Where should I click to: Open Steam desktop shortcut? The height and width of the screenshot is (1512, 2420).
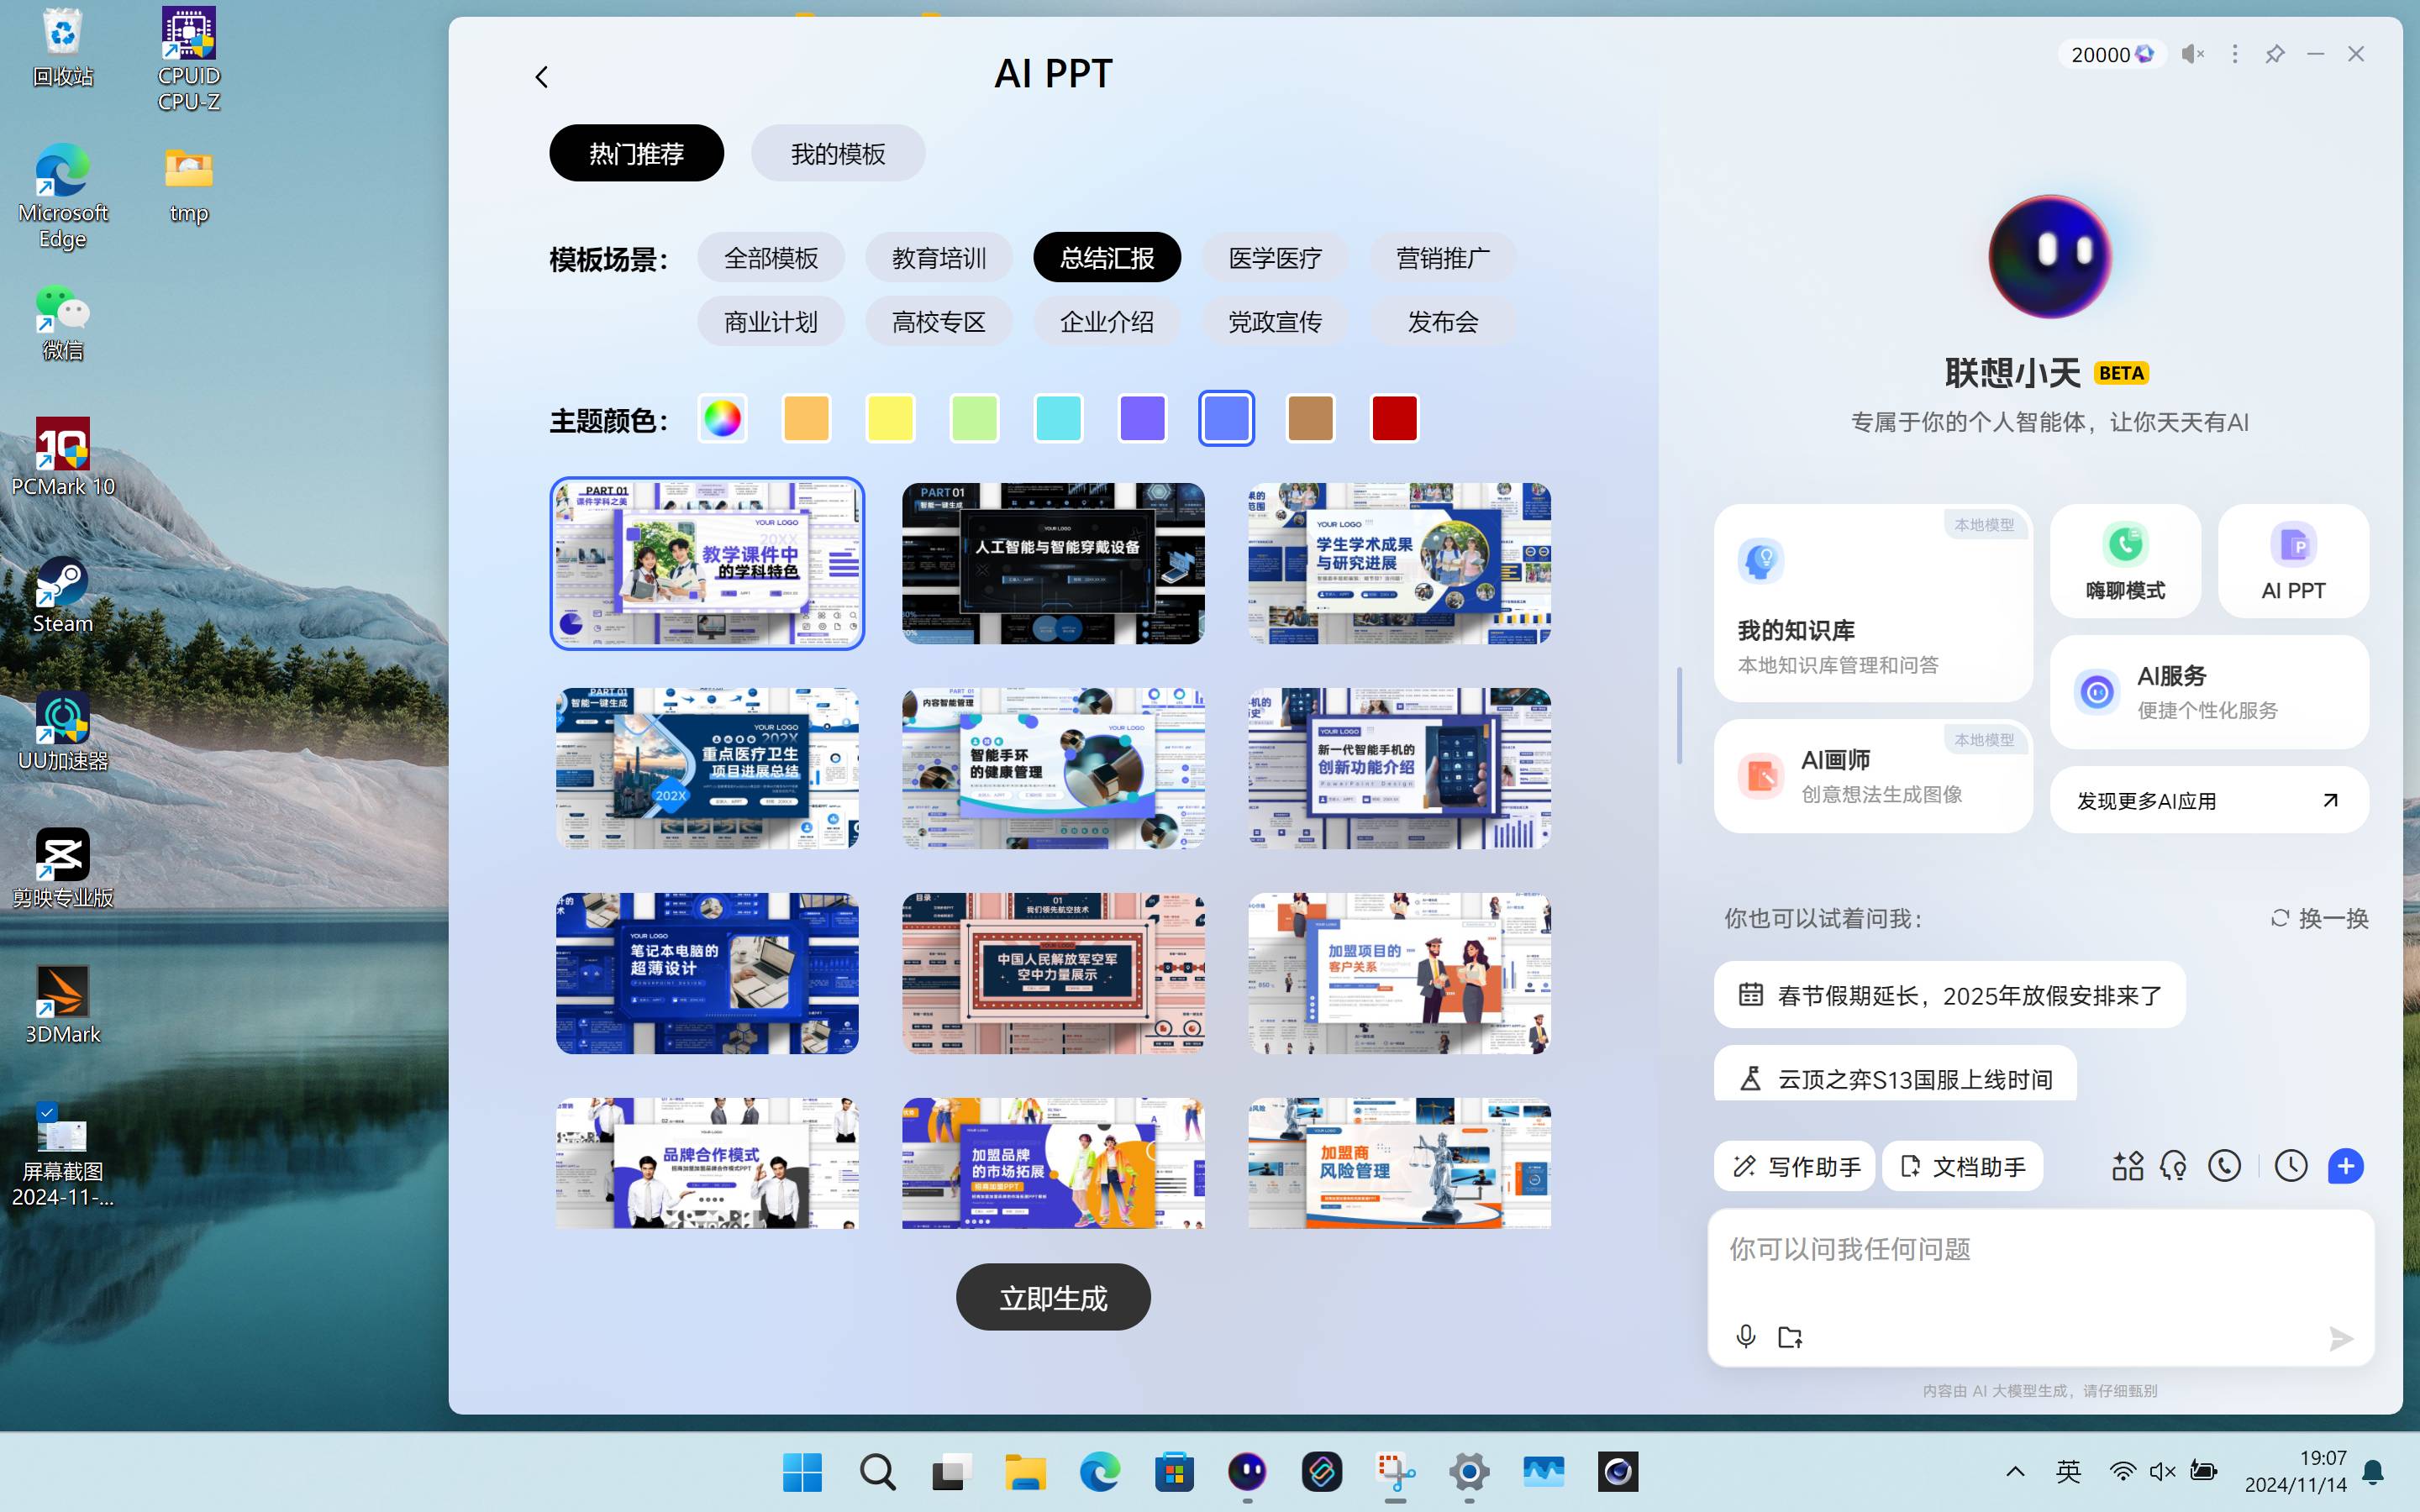pyautogui.click(x=62, y=596)
